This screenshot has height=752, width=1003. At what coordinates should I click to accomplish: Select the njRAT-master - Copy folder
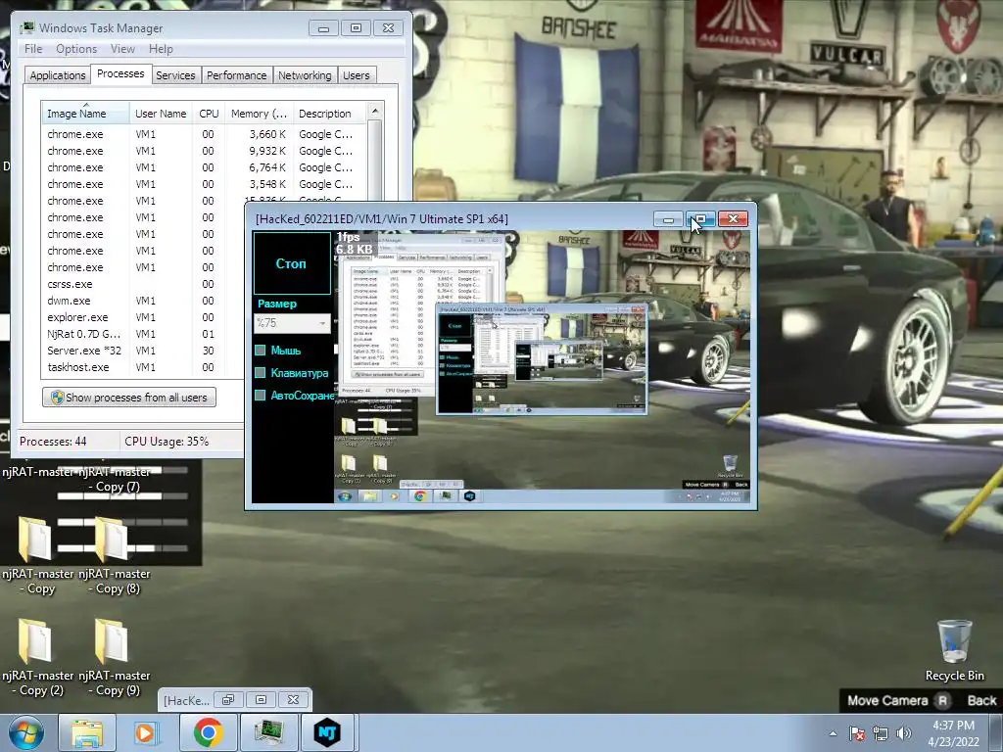[x=37, y=555]
